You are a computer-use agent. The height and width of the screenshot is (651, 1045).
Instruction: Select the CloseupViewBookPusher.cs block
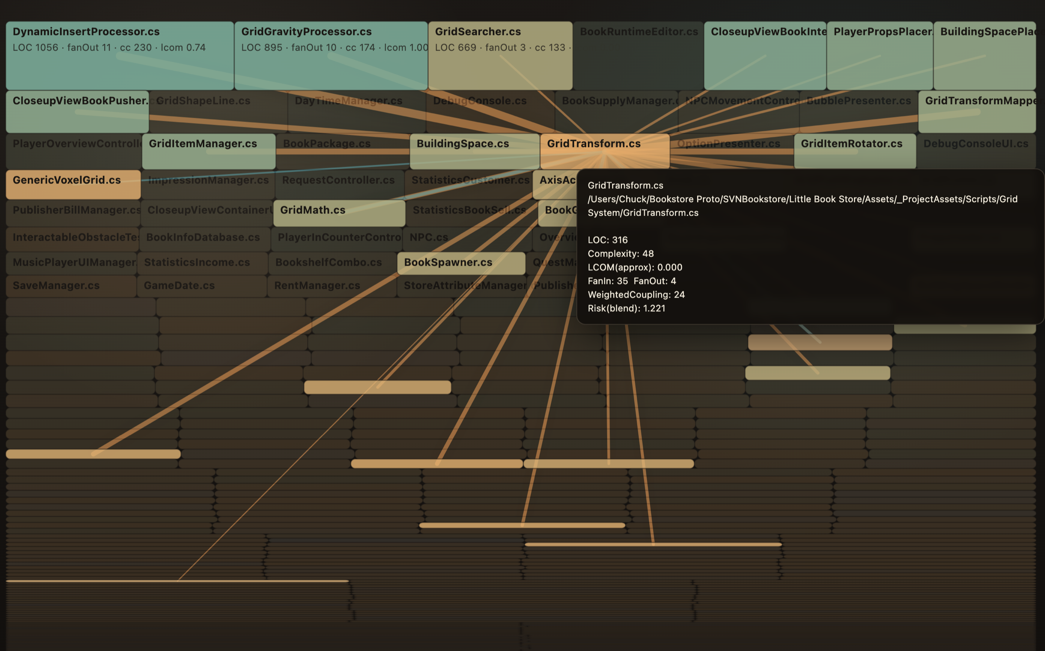click(x=77, y=111)
